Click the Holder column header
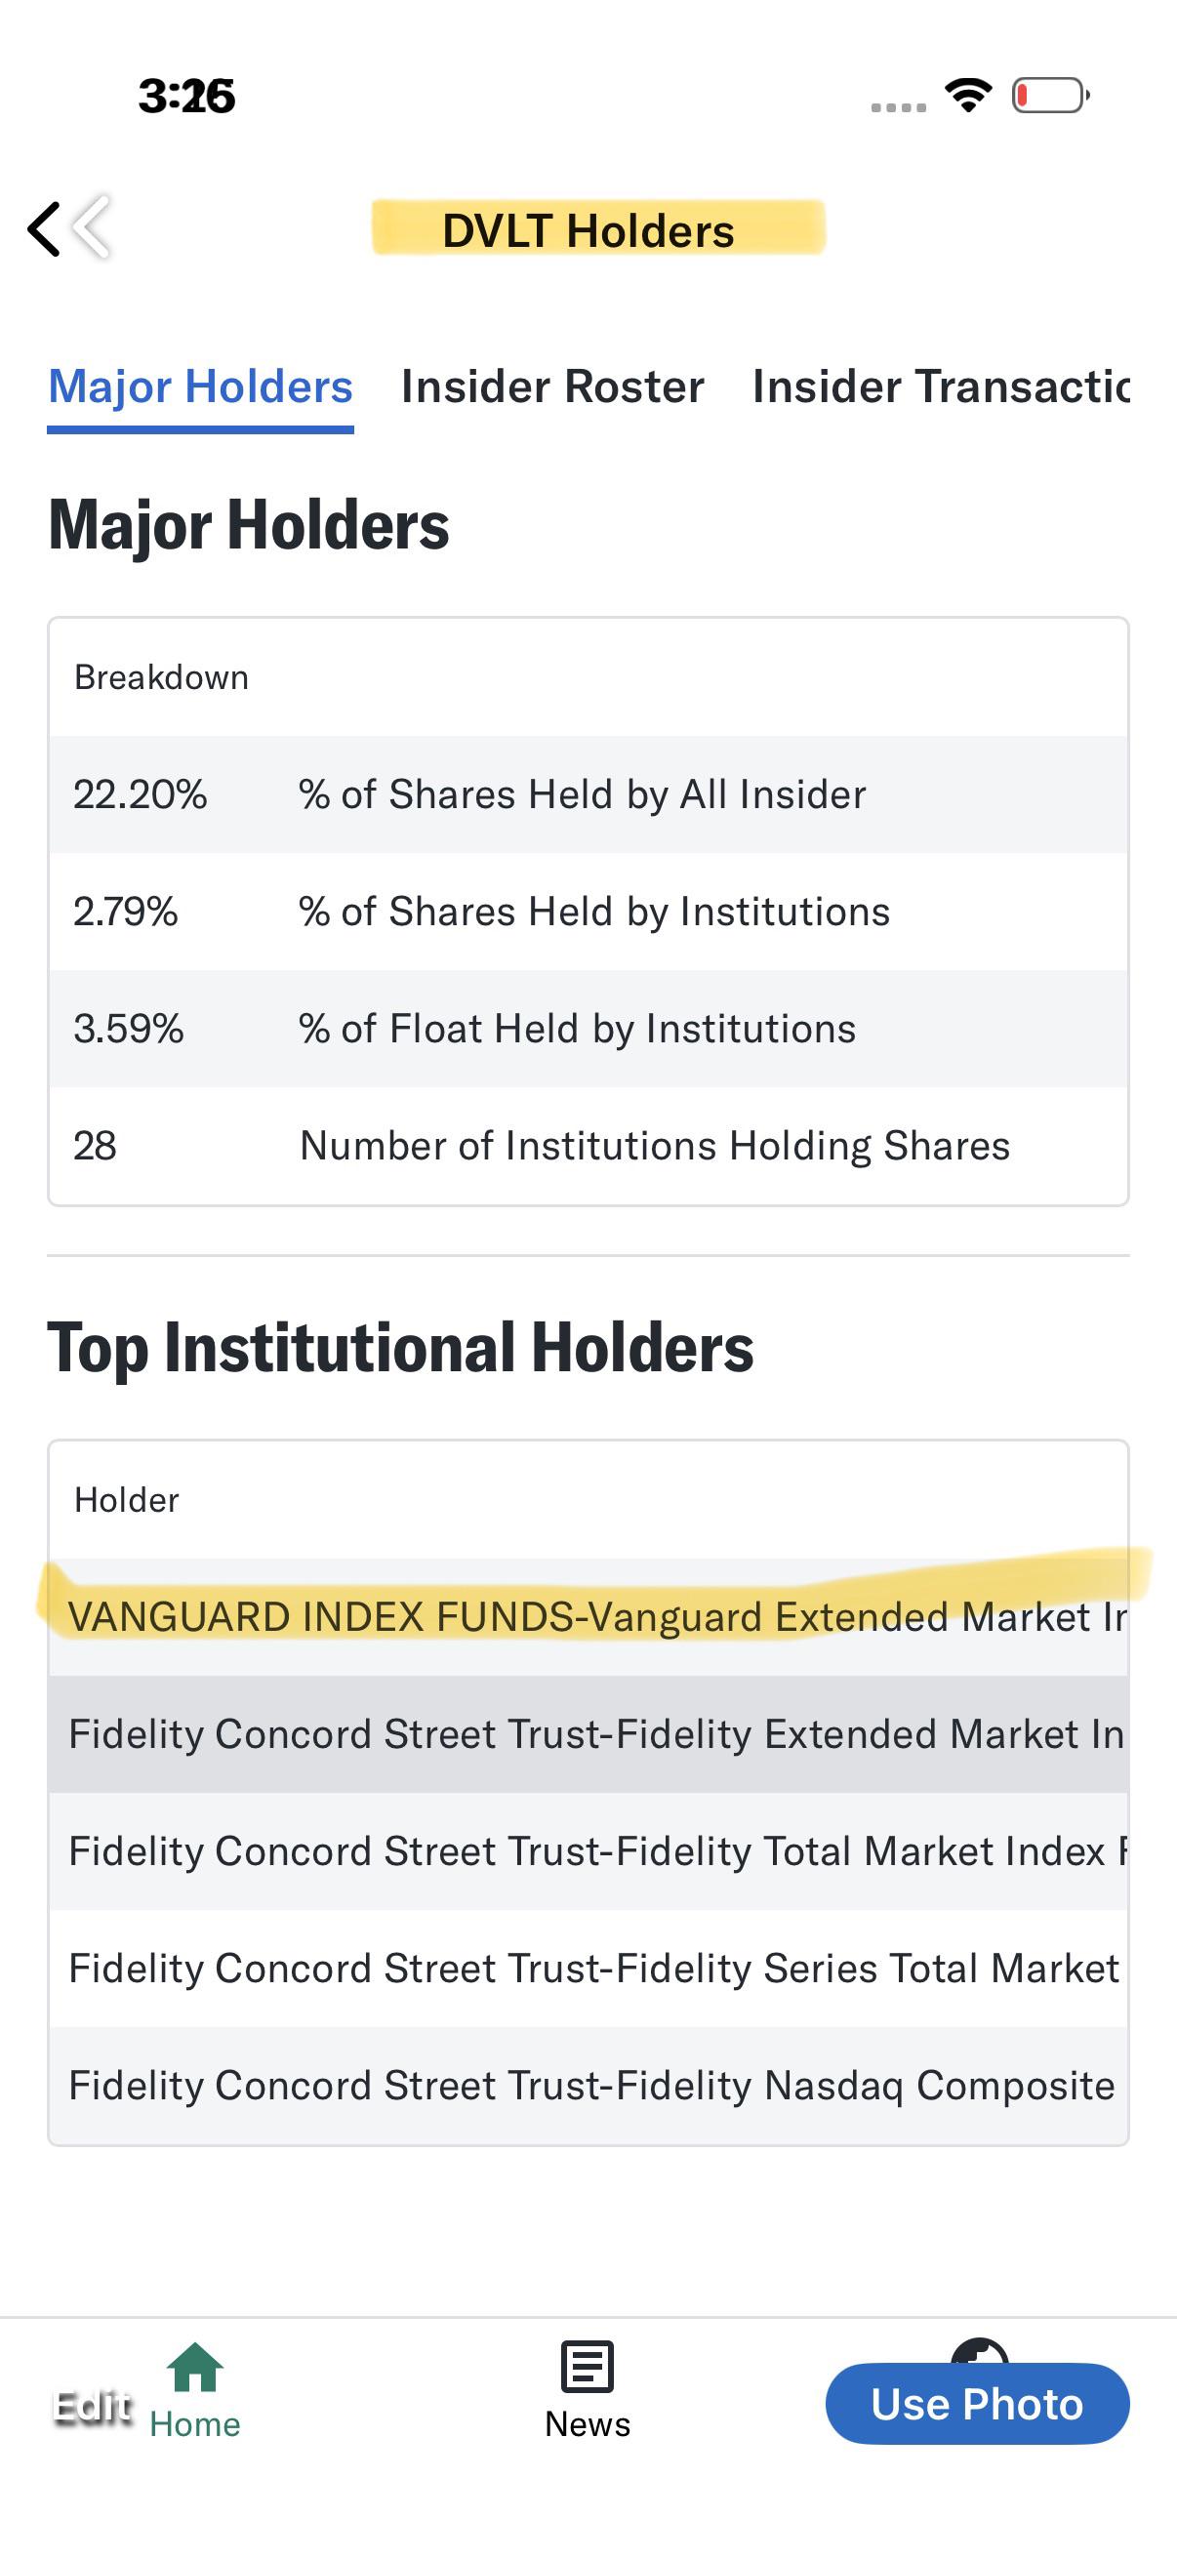The height and width of the screenshot is (2559, 1177). [127, 1500]
